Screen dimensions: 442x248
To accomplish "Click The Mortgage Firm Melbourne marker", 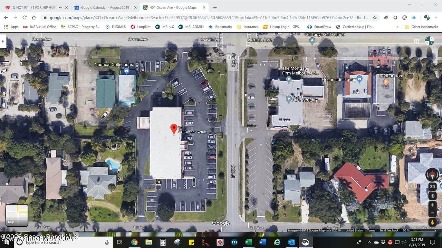I will (289, 80).
